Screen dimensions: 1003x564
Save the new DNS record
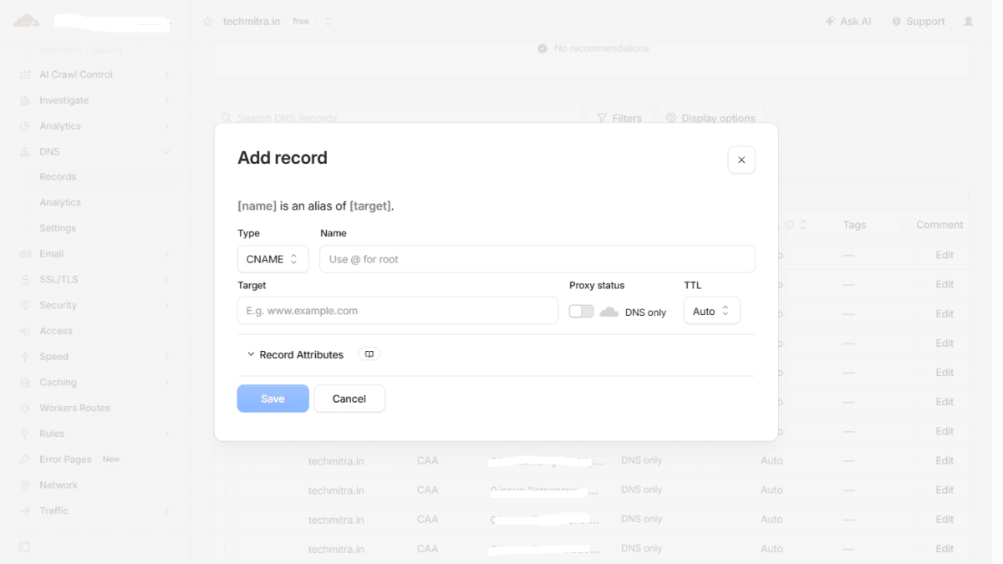coord(272,399)
